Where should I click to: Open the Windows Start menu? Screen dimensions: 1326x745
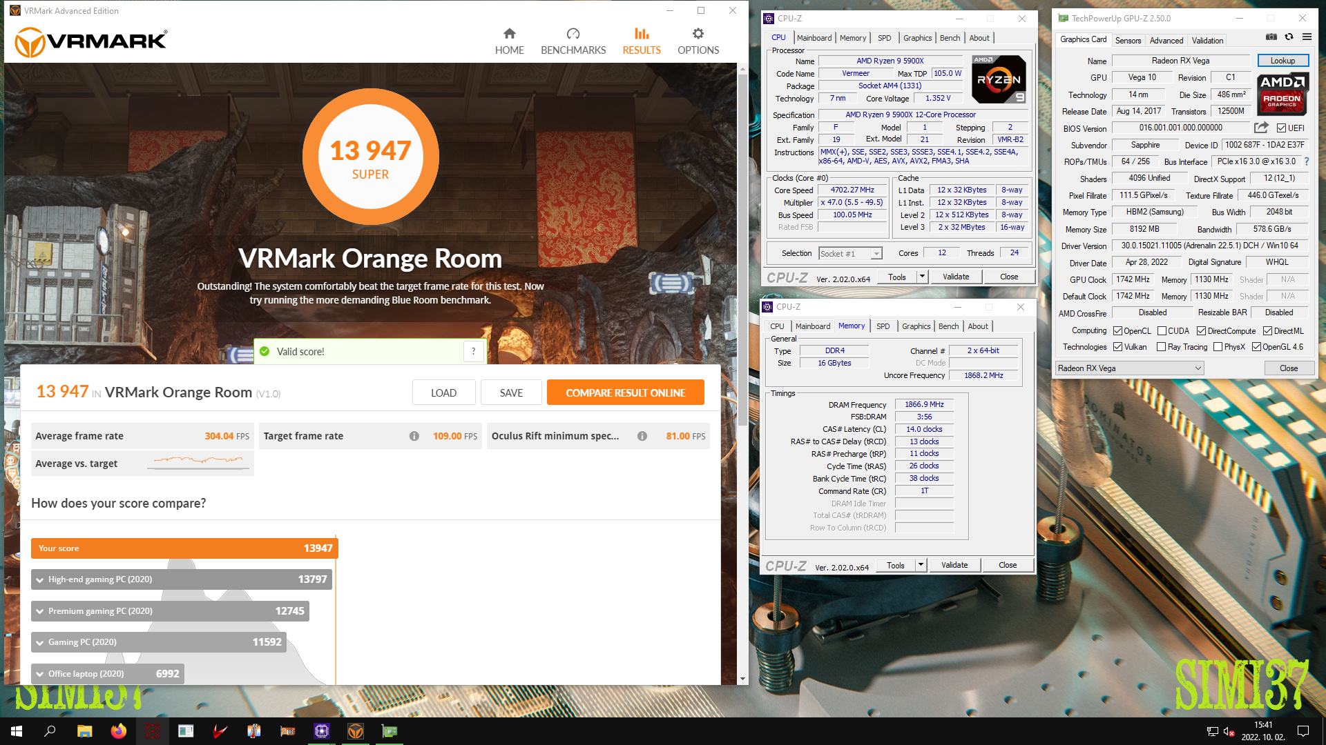point(17,731)
